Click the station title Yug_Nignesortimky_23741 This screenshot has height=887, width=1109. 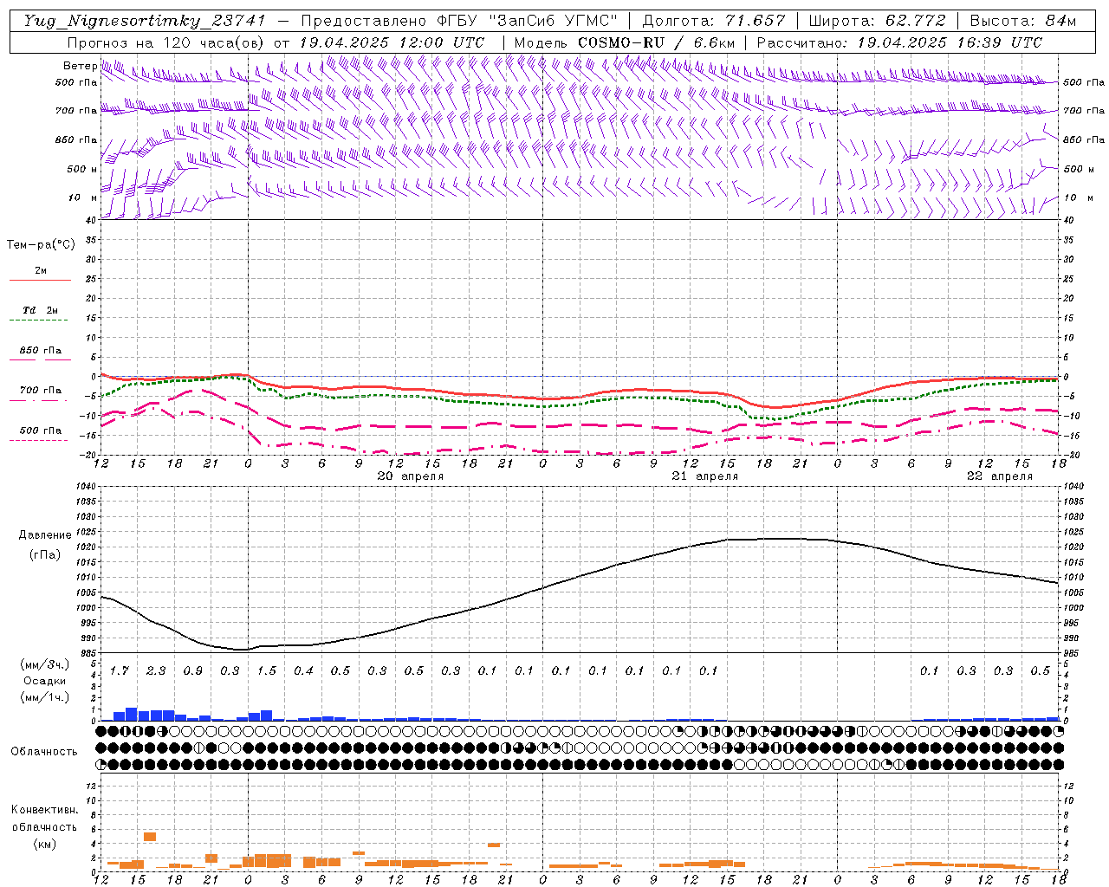(144, 21)
